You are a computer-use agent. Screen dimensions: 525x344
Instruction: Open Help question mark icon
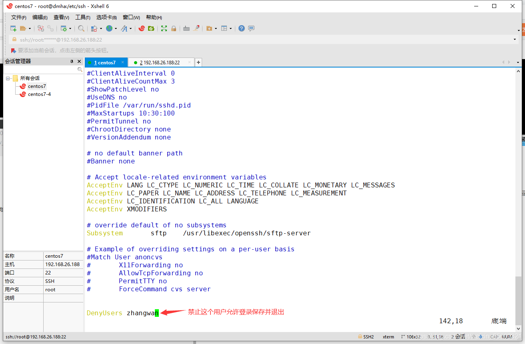(242, 28)
